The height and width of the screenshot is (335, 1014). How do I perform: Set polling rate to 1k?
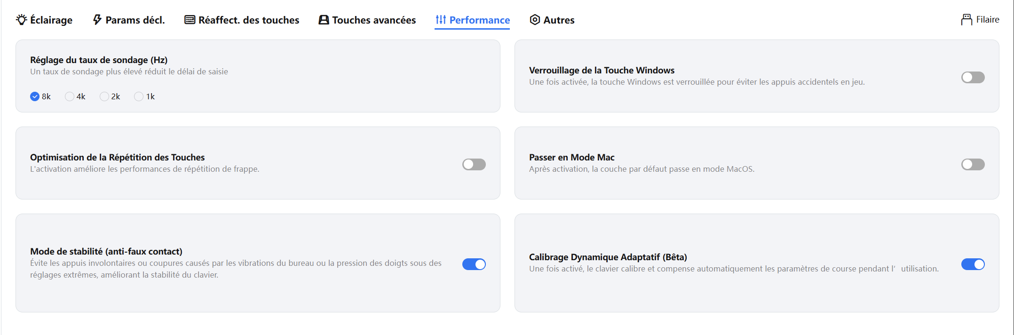click(x=139, y=96)
